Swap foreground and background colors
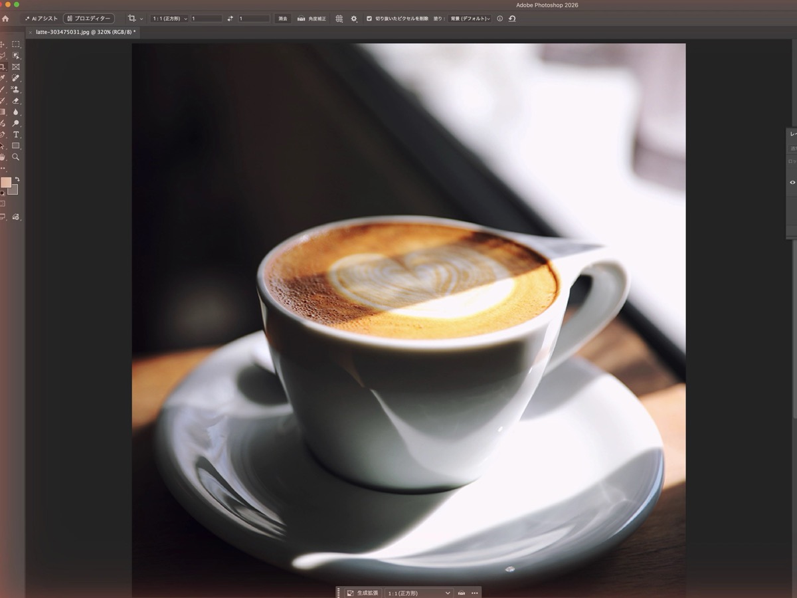 coord(17,179)
